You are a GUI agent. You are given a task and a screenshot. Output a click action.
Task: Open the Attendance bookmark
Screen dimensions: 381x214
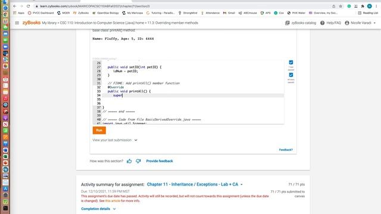click(x=210, y=13)
